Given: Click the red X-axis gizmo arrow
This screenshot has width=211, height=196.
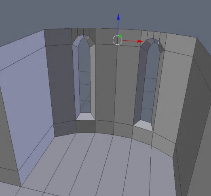Looking at the screenshot, I should point(140,41).
